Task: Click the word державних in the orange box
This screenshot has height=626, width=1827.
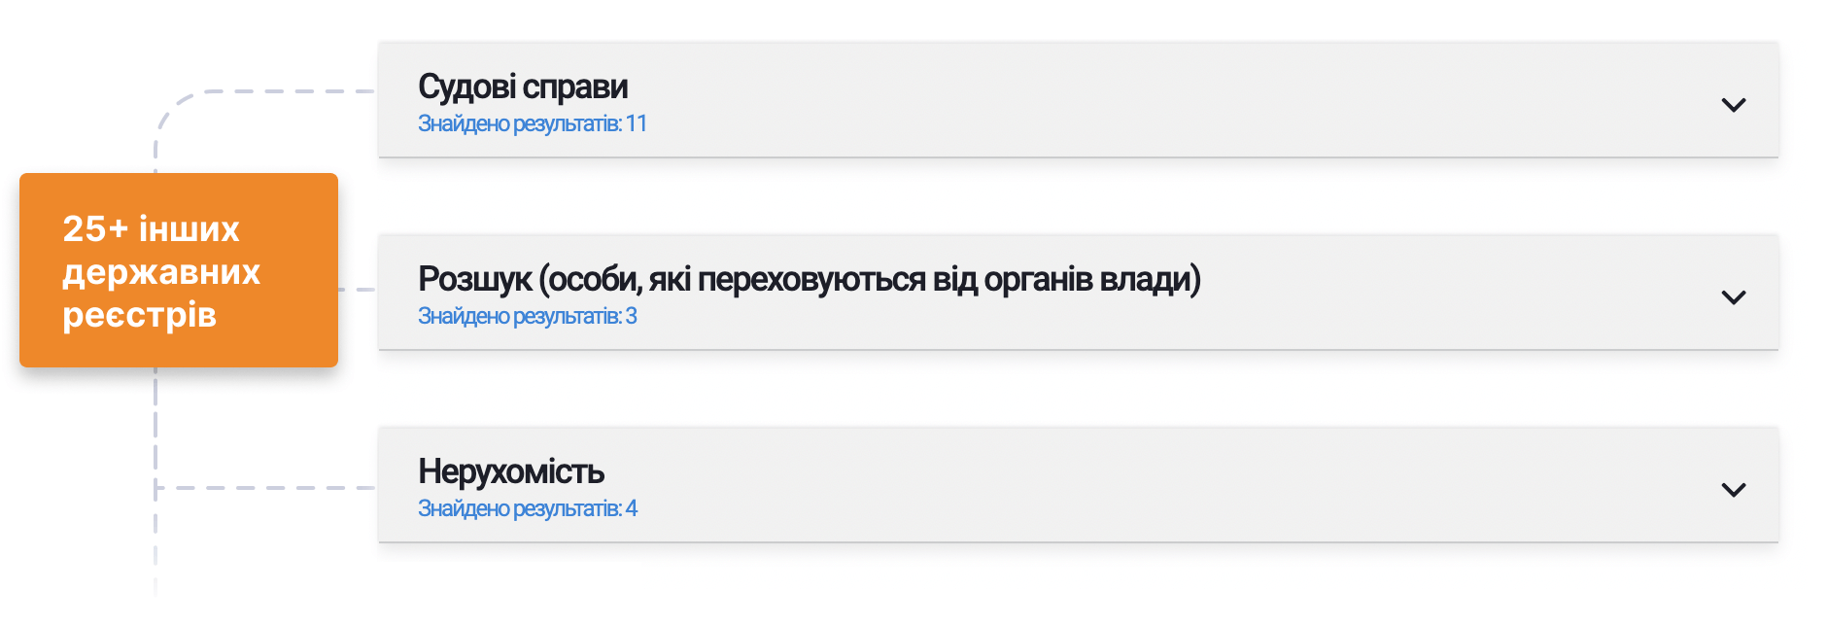Action: pos(161,272)
